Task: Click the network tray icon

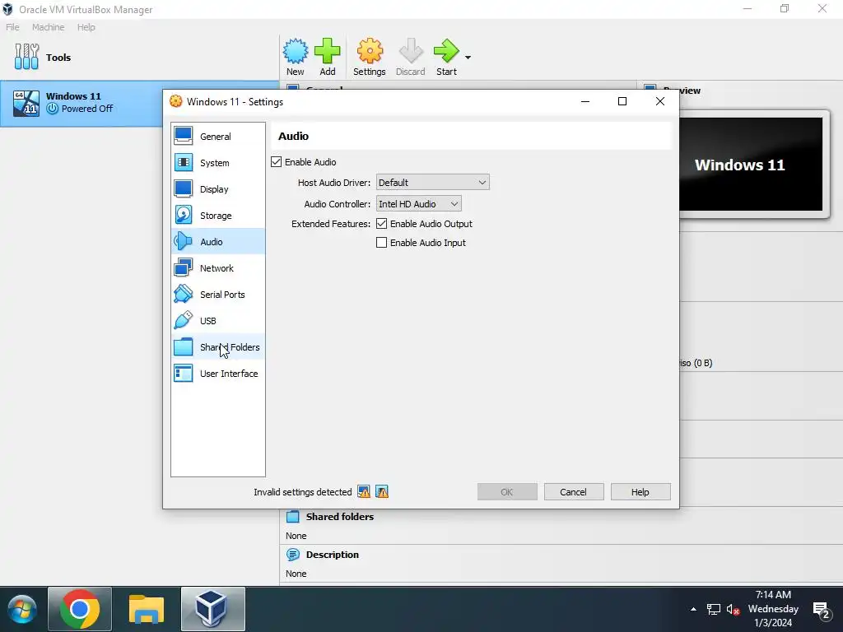Action: click(714, 610)
